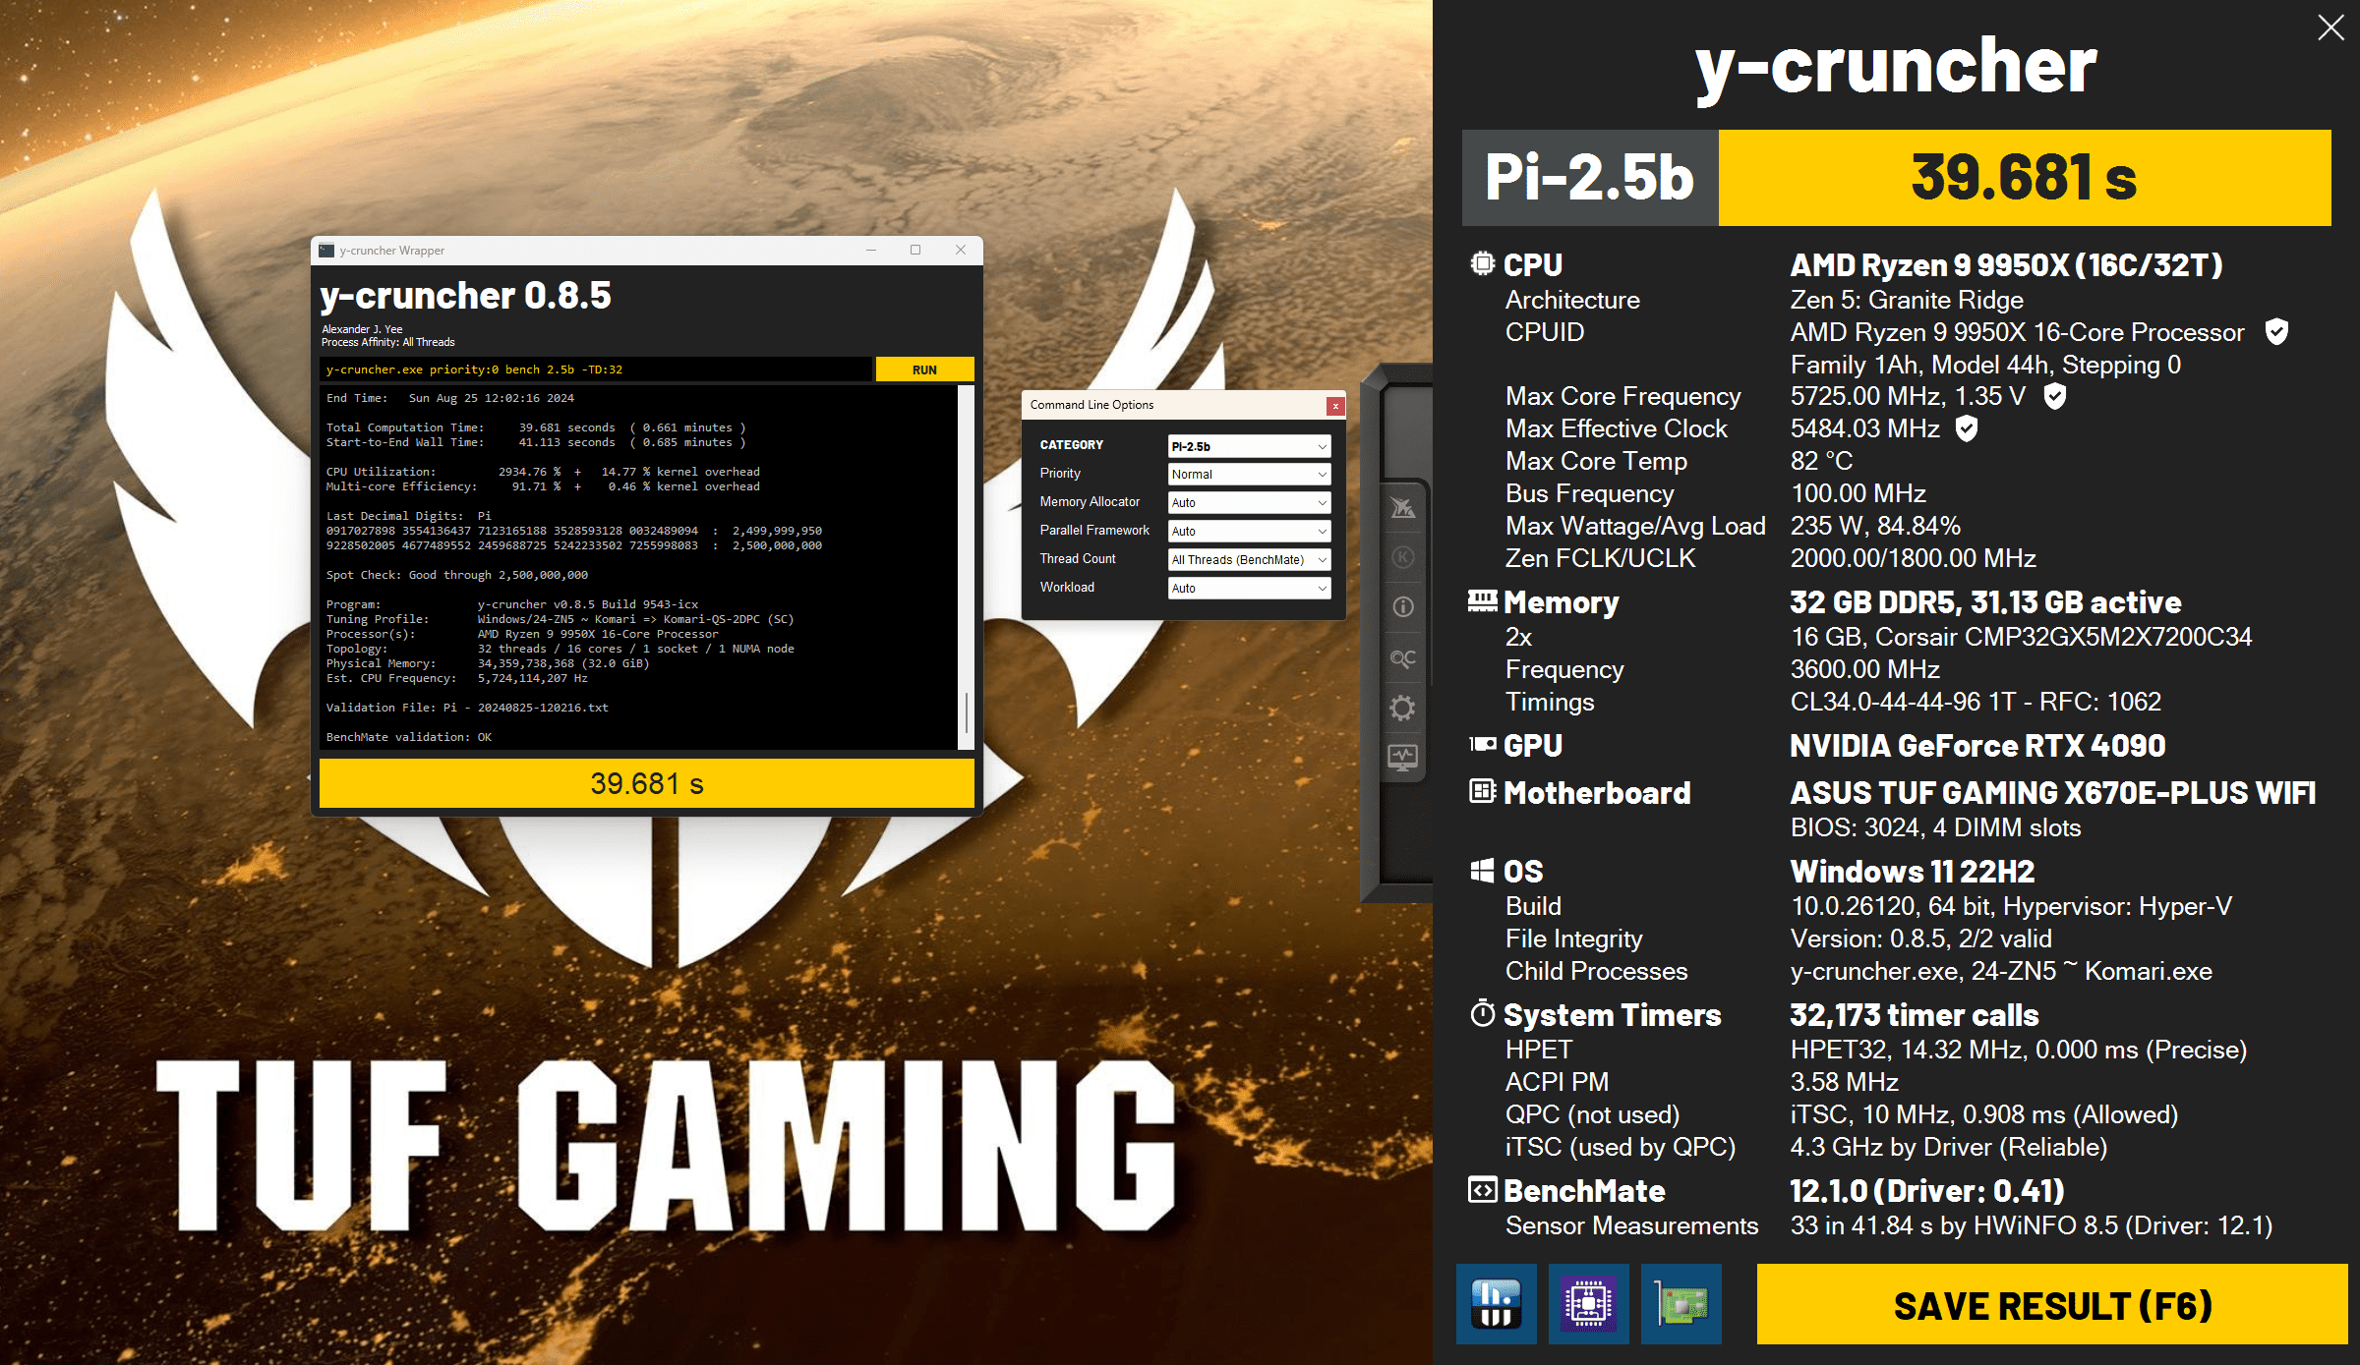Image resolution: width=2360 pixels, height=1365 pixels.
Task: Open the monitor heartbeat sensor icon
Action: [x=1403, y=758]
